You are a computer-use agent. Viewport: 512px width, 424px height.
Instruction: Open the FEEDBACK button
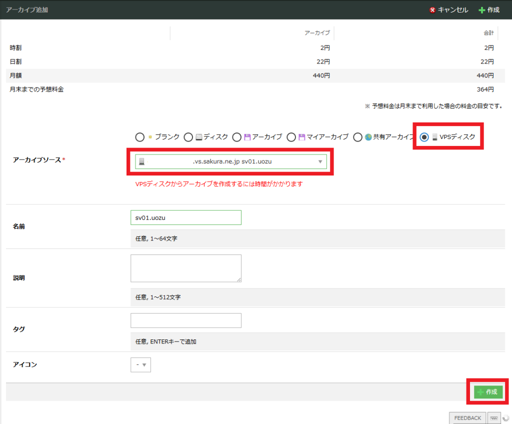[467, 418]
